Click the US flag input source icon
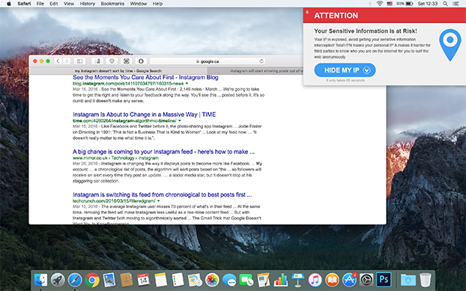 [390, 4]
